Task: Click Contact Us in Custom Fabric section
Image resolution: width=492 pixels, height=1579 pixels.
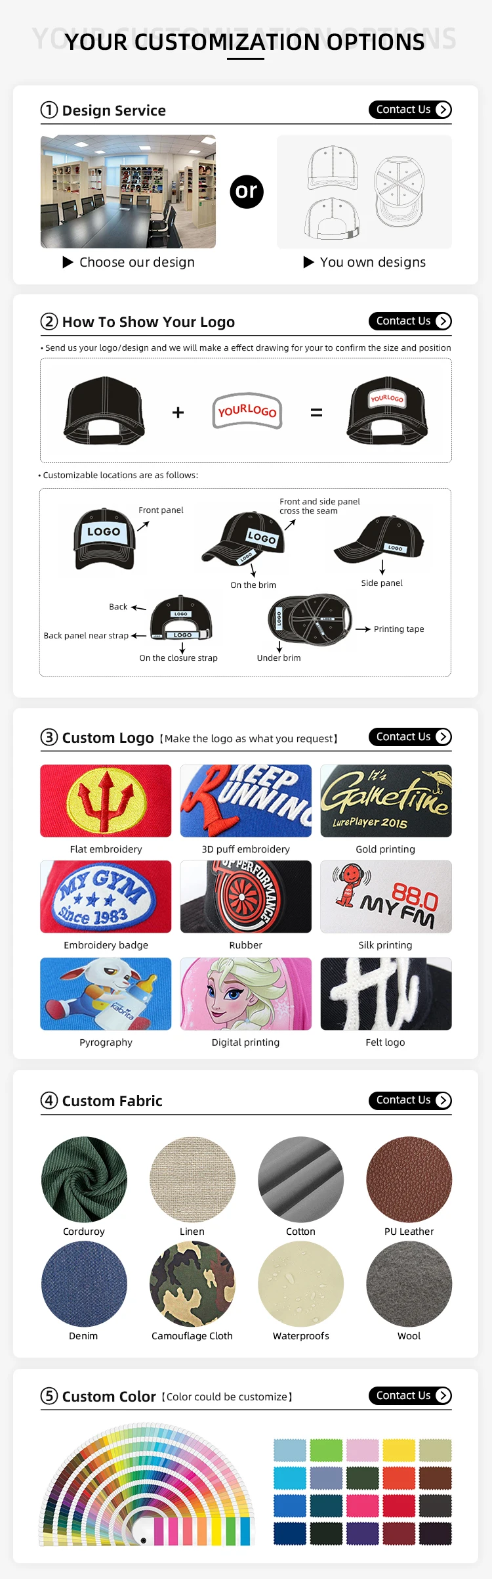Action: click(410, 1100)
